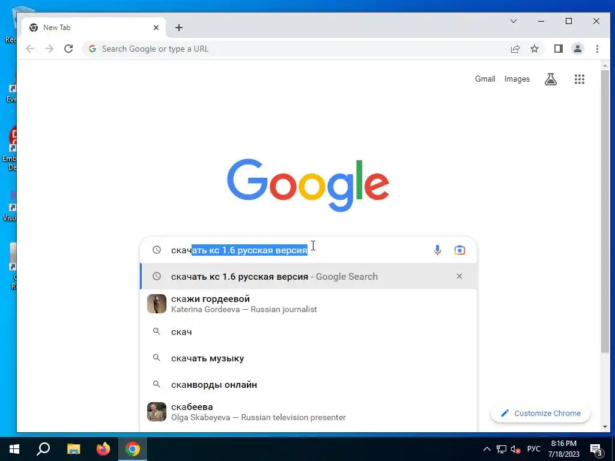The height and width of the screenshot is (461, 615).
Task: Click the Chrome taskbar icon
Action: pyautogui.click(x=133, y=449)
